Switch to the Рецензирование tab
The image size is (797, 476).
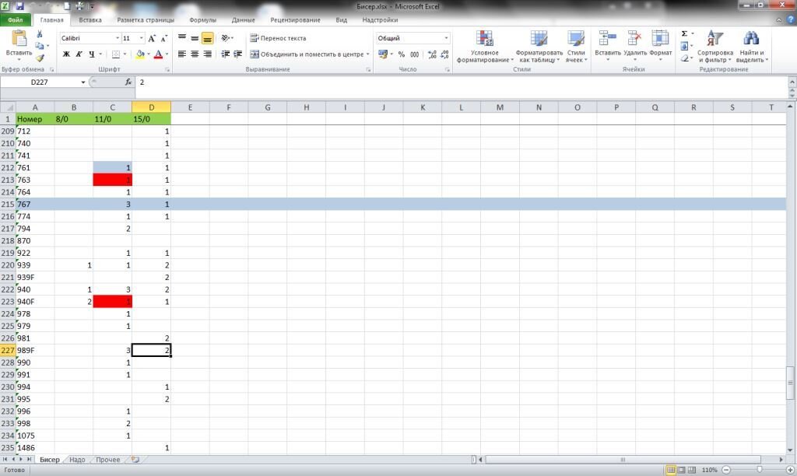coord(295,19)
